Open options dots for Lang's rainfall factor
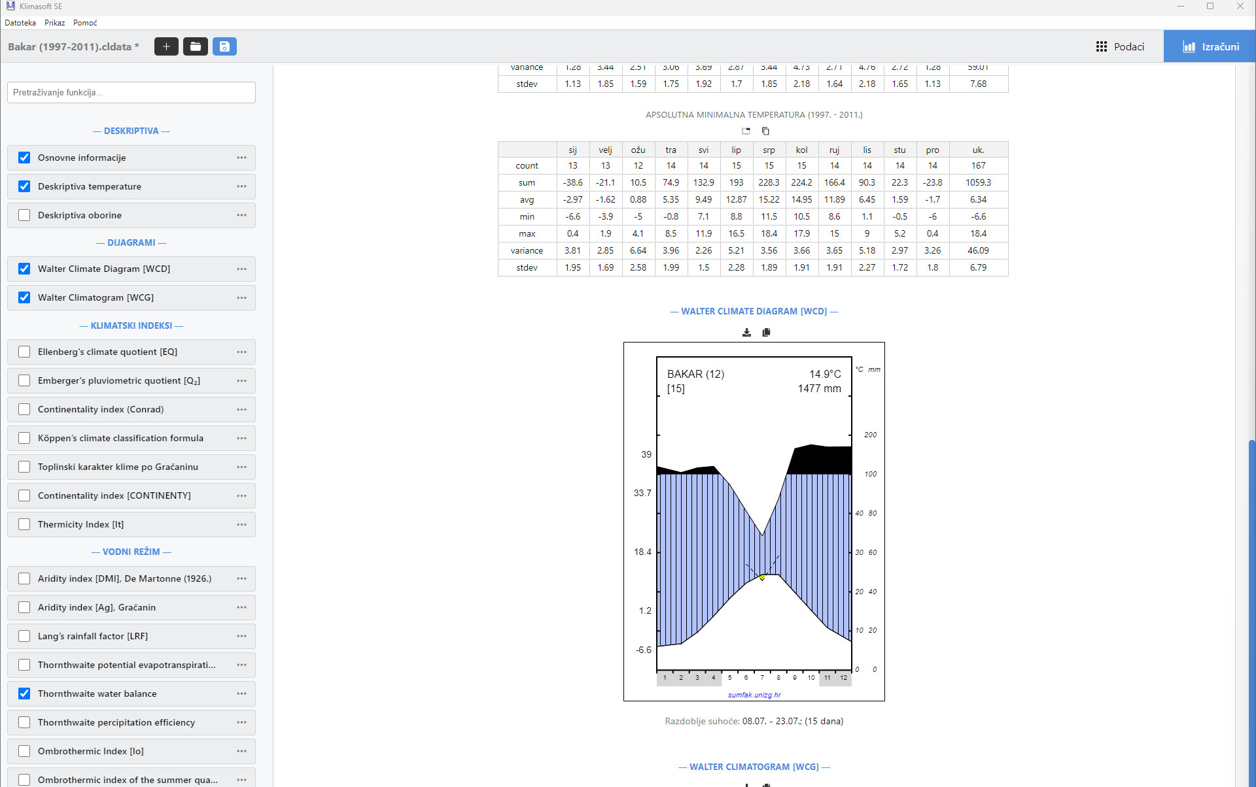 [241, 636]
